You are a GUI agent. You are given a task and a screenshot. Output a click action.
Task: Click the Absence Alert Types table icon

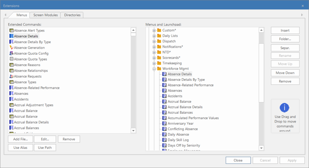pyautogui.click(x=12, y=31)
